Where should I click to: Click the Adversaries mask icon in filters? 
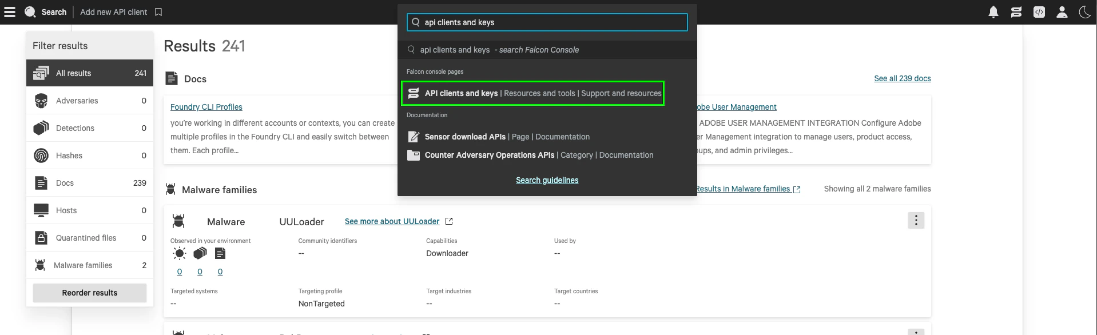(x=41, y=101)
